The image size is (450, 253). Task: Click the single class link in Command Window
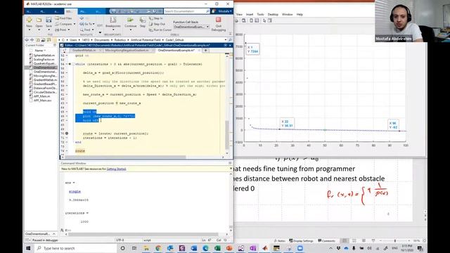(x=75, y=191)
